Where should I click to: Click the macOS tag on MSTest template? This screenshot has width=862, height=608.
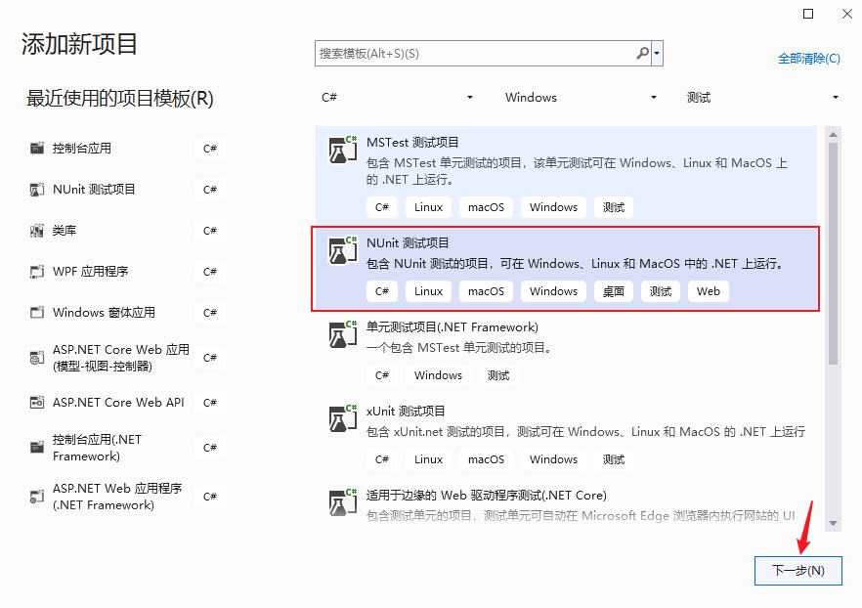(x=486, y=207)
